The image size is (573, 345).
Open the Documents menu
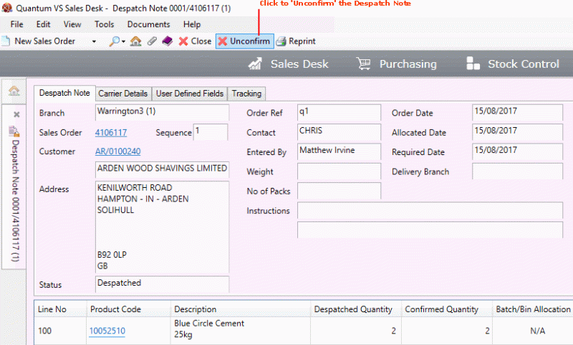pos(148,24)
